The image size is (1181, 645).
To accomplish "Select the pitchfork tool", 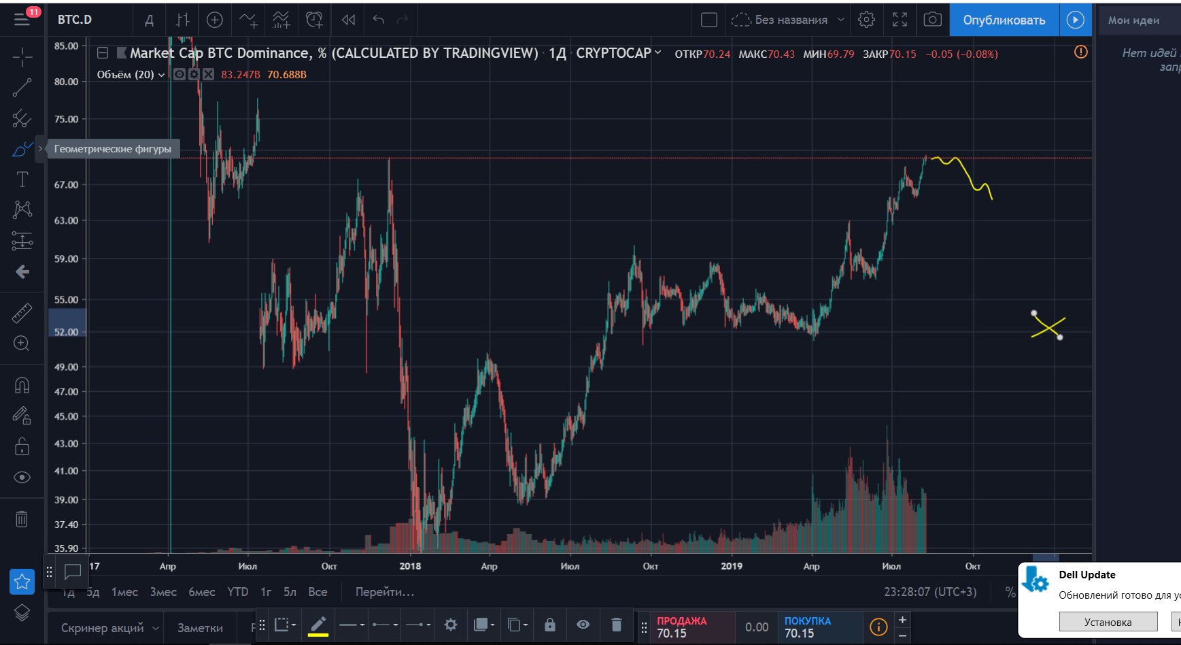I will 22,118.
